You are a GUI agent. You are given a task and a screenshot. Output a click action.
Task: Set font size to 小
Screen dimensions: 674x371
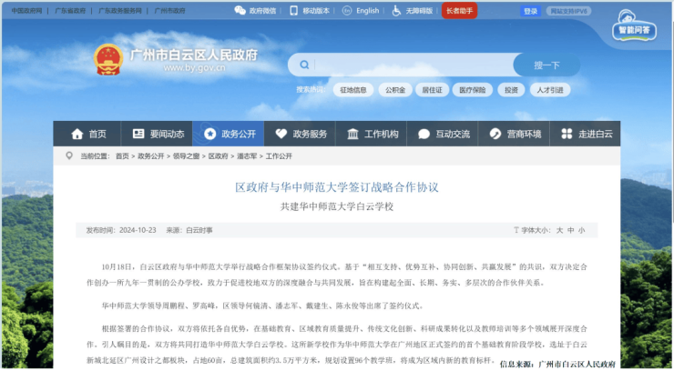(581, 230)
